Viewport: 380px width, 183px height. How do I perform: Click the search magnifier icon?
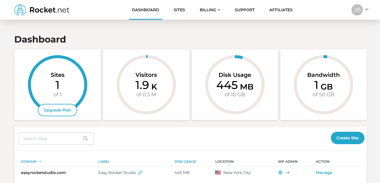(x=86, y=138)
